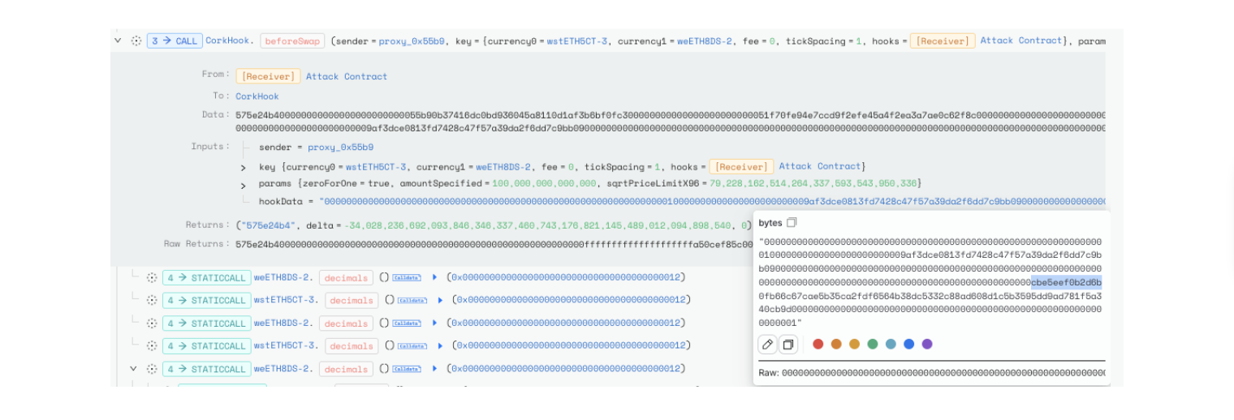The height and width of the screenshot is (420, 1234).
Task: Click the hookData hex value
Action: point(713,201)
